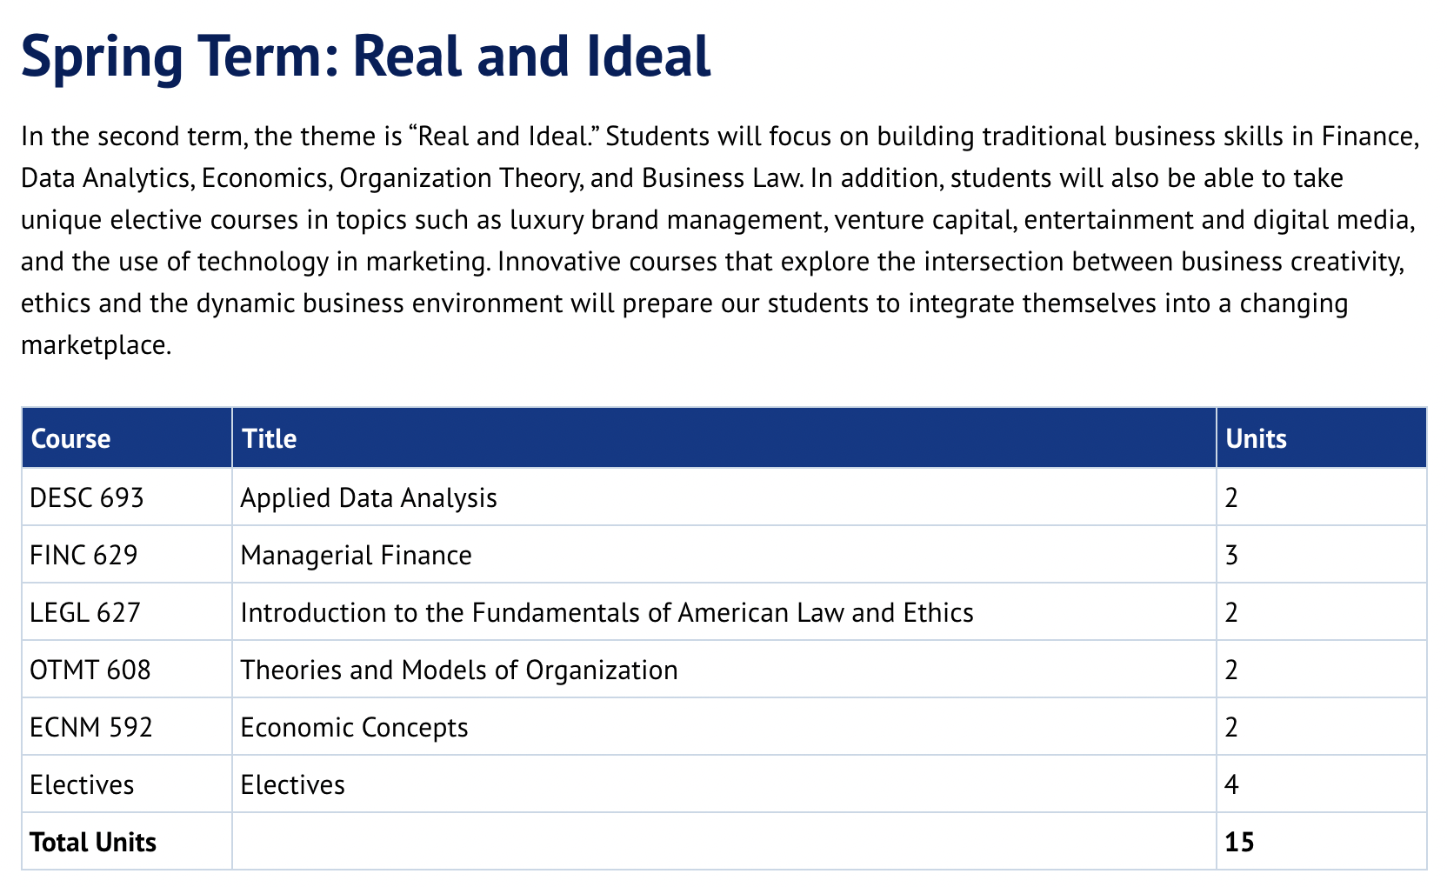
Task: Click the units value for Managerial Finance
Action: tap(1231, 555)
